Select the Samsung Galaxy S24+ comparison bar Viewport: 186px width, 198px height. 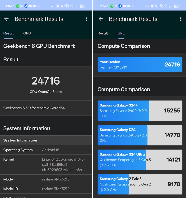pyautogui.click(x=140, y=111)
